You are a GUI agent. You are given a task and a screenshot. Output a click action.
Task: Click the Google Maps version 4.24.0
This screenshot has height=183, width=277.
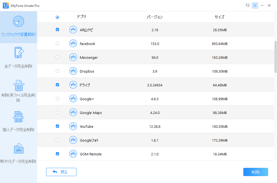pos(155,113)
